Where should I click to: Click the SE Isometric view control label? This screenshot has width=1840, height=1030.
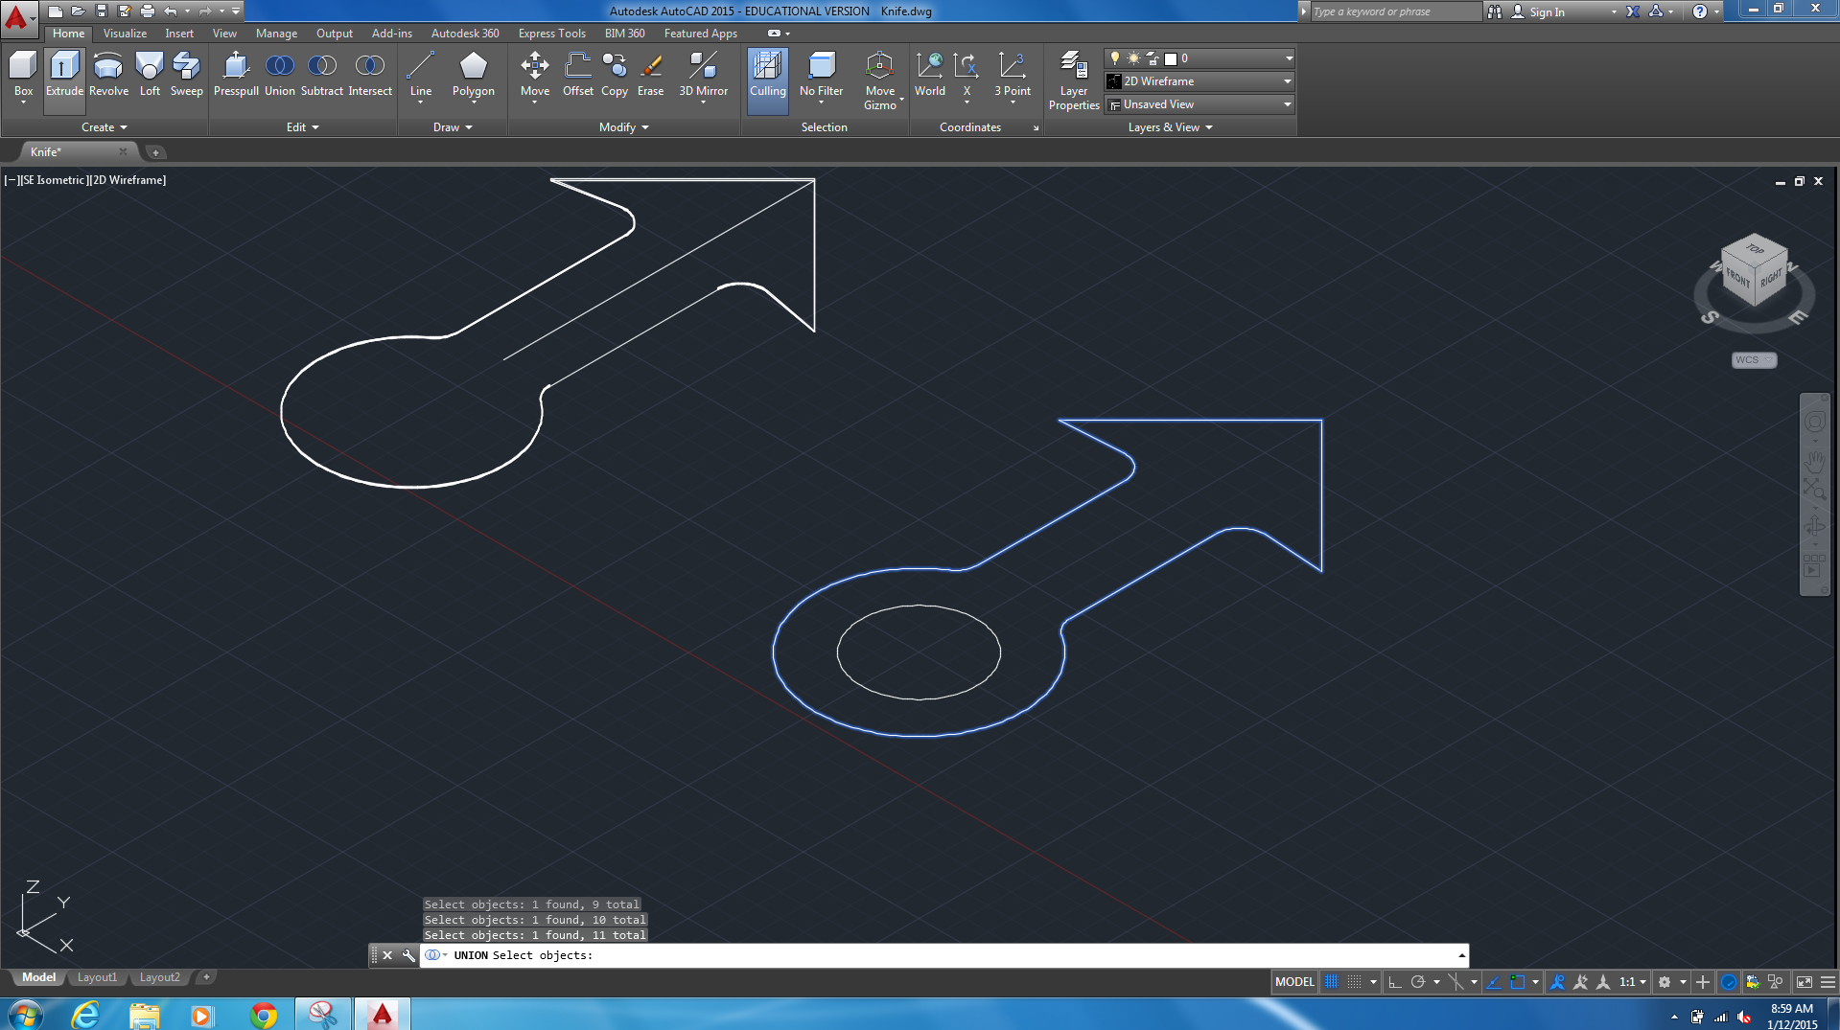click(55, 180)
